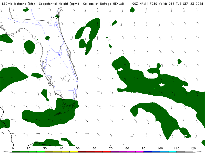Click the '120' label on the color scale
The width and height of the screenshot is (205, 153).
click(x=193, y=148)
